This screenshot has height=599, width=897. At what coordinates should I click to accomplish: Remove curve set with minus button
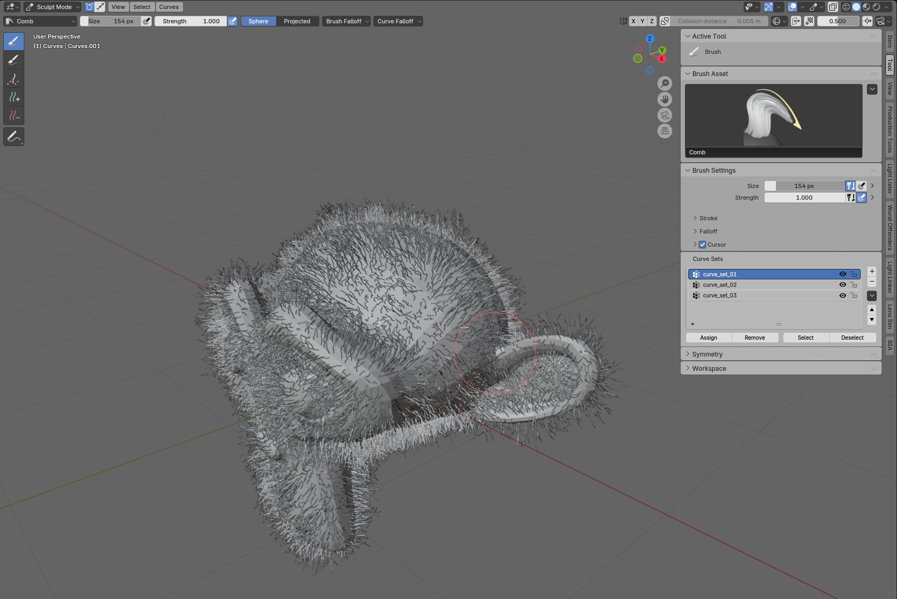[872, 282]
